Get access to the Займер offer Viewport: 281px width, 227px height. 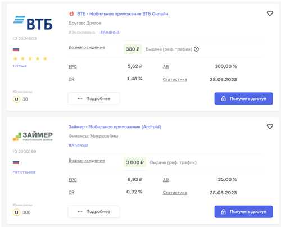(x=243, y=212)
